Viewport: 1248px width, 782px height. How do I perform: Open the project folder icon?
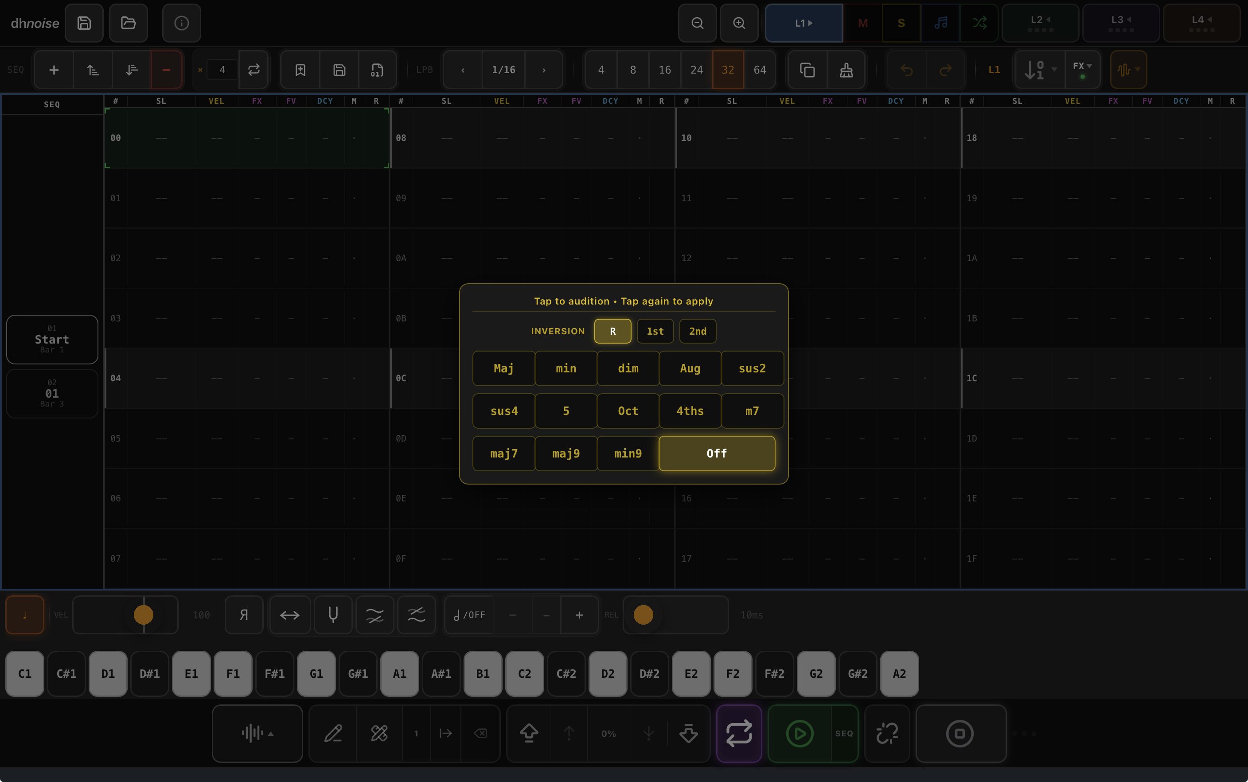pyautogui.click(x=128, y=23)
